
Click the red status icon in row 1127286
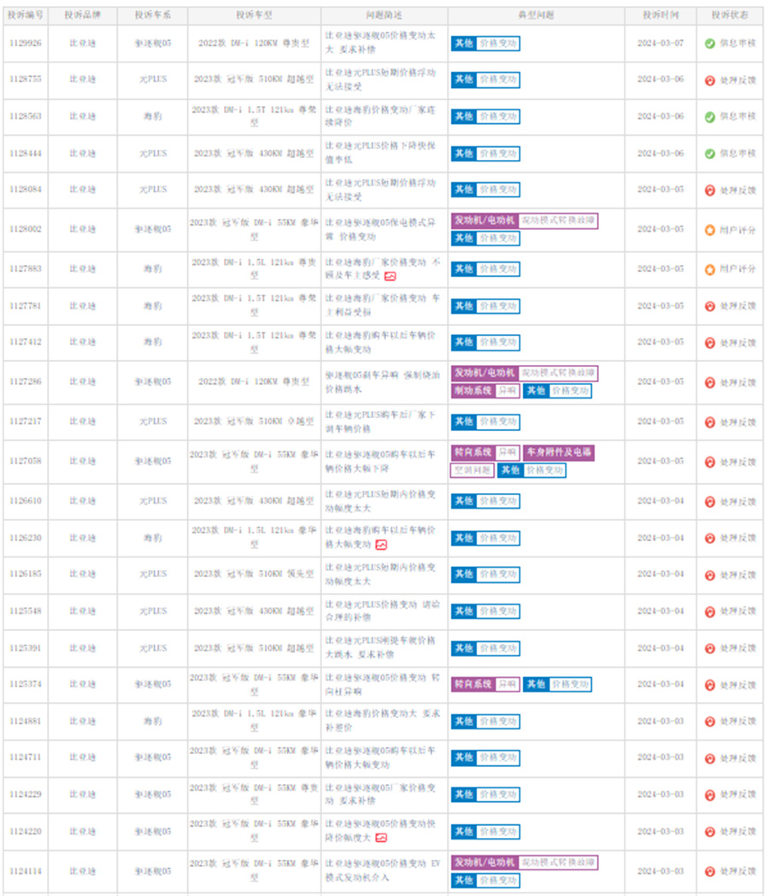coord(710,382)
